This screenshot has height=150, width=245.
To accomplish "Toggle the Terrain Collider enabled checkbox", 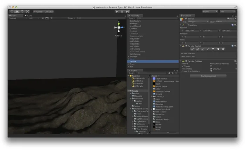I will click(x=186, y=61).
